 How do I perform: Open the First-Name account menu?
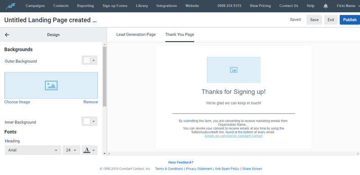347,6
